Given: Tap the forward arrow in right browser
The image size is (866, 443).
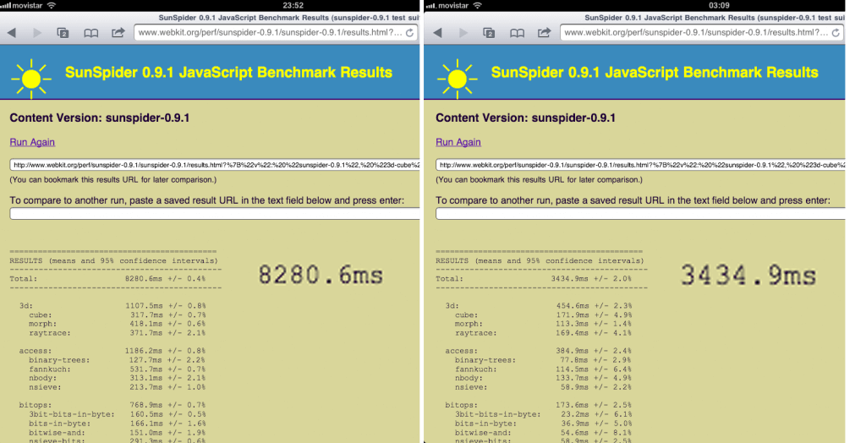Looking at the screenshot, I should pos(464,33).
